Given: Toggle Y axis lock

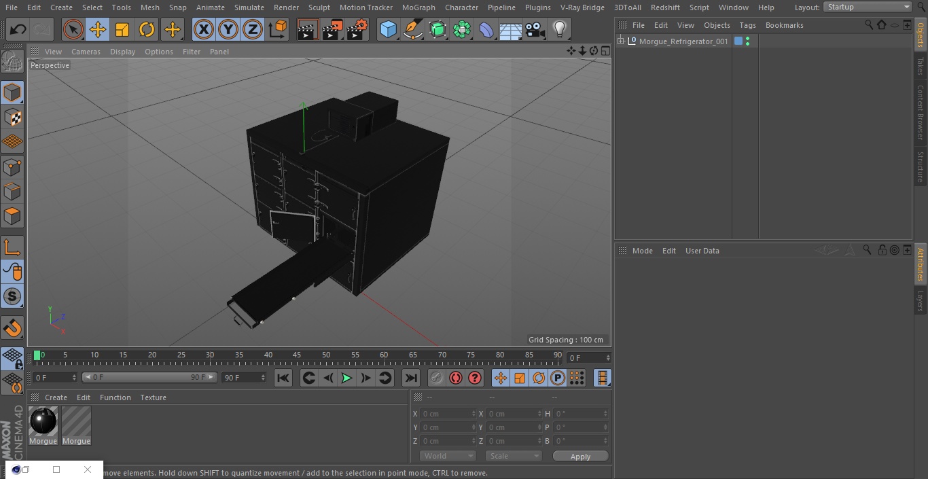Looking at the screenshot, I should [x=228, y=30].
